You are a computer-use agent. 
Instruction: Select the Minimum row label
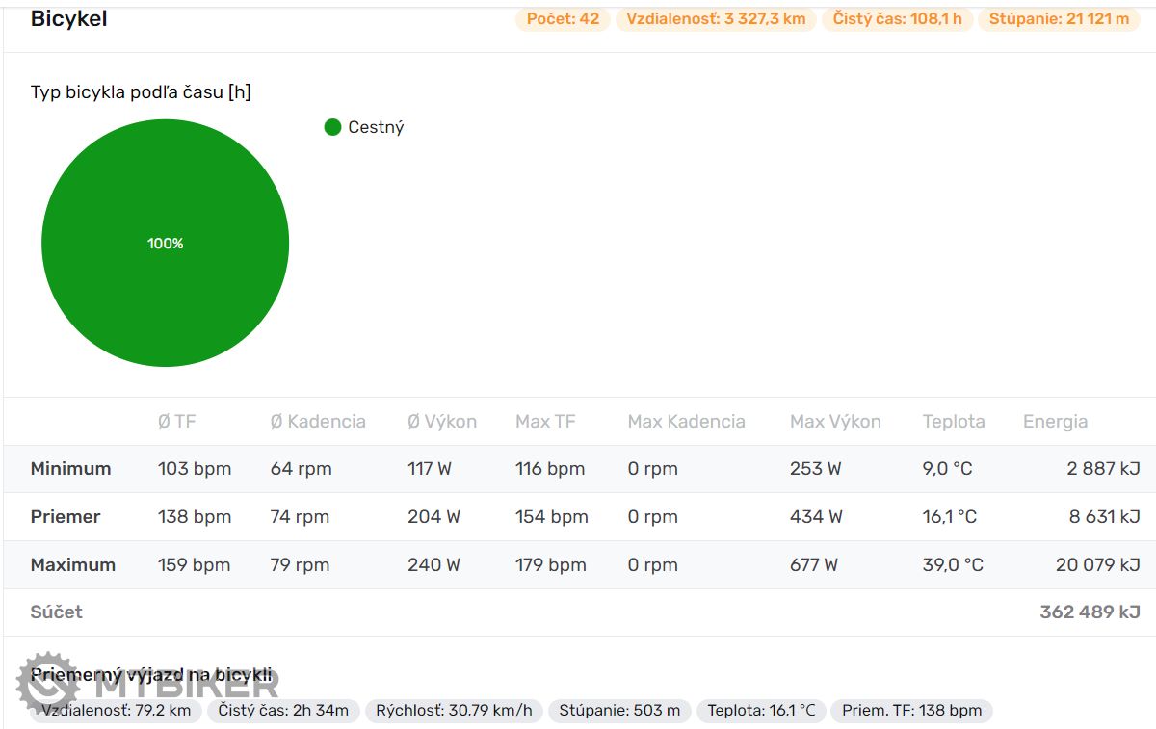coord(70,469)
